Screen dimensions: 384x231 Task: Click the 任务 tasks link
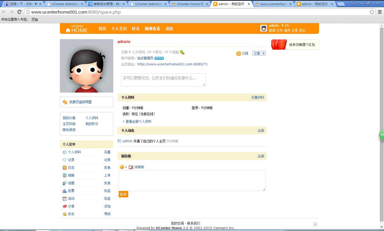(280, 30)
